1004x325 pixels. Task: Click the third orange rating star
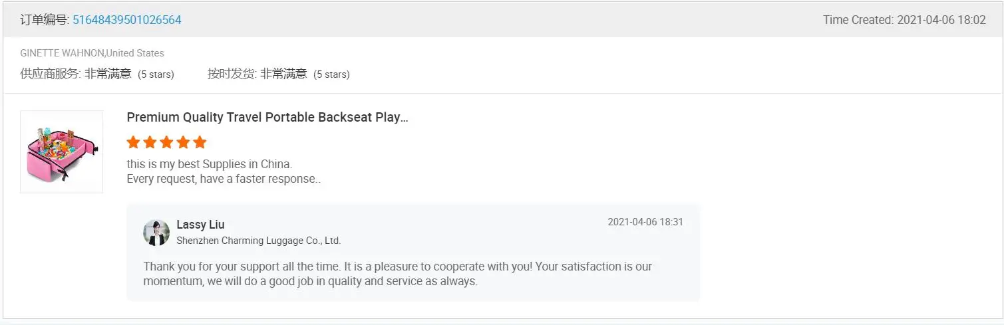tap(166, 142)
